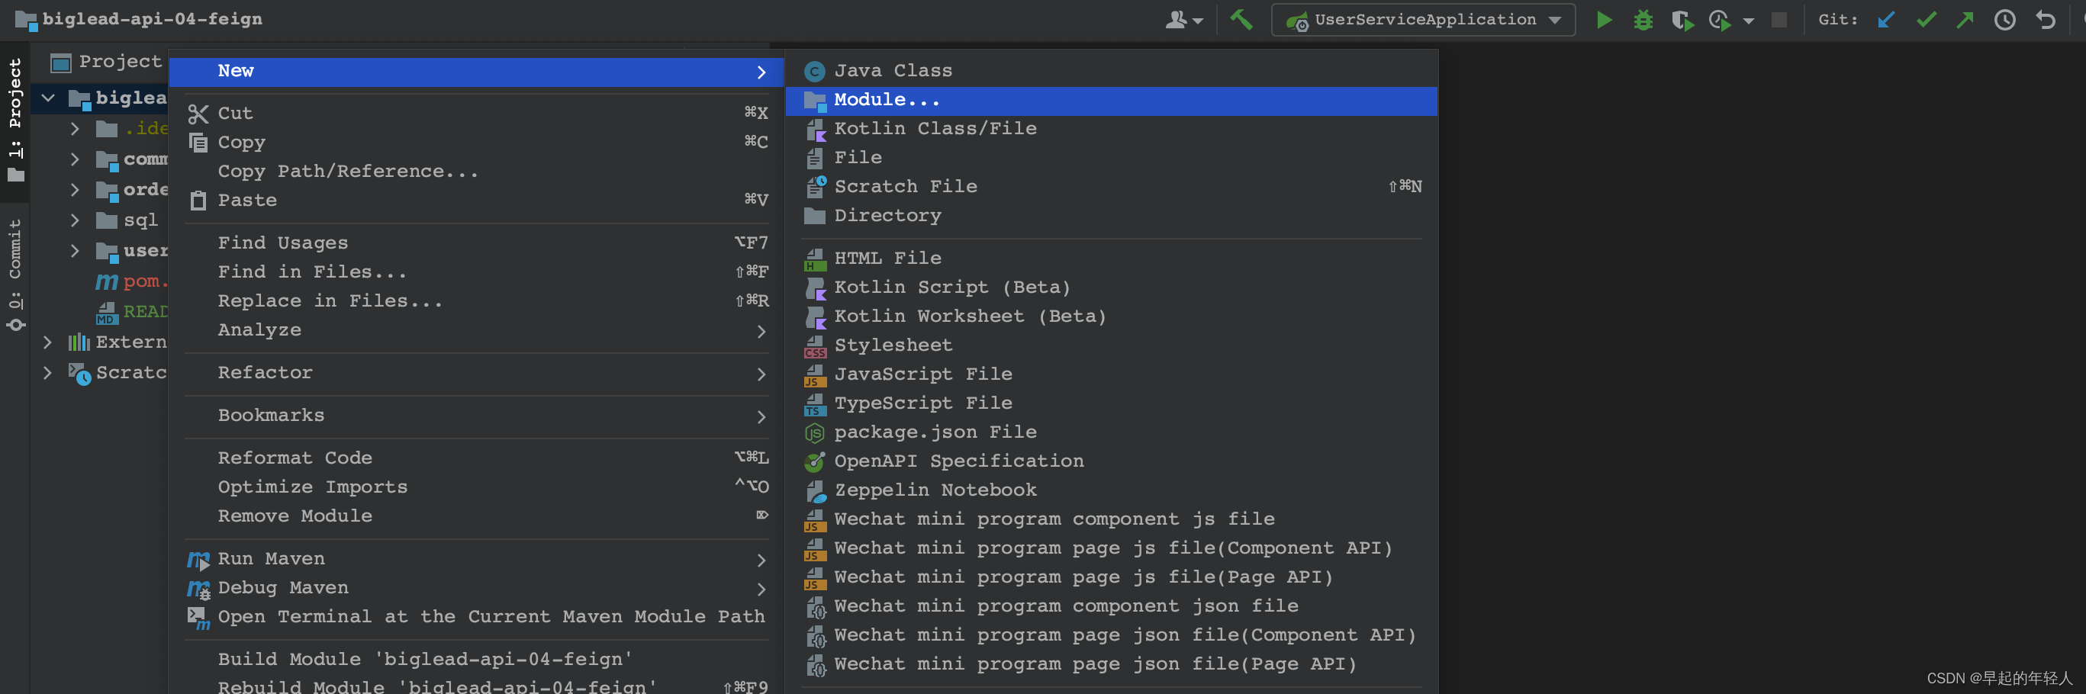The width and height of the screenshot is (2086, 694).
Task: Show Git history clock icon
Action: (x=2004, y=19)
